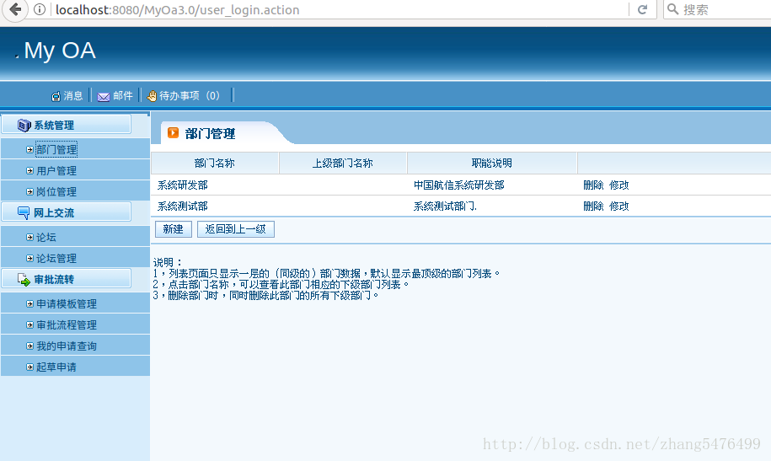771x461 pixels.
Task: Collapse the 系统管理 menu section
Action: 66,125
